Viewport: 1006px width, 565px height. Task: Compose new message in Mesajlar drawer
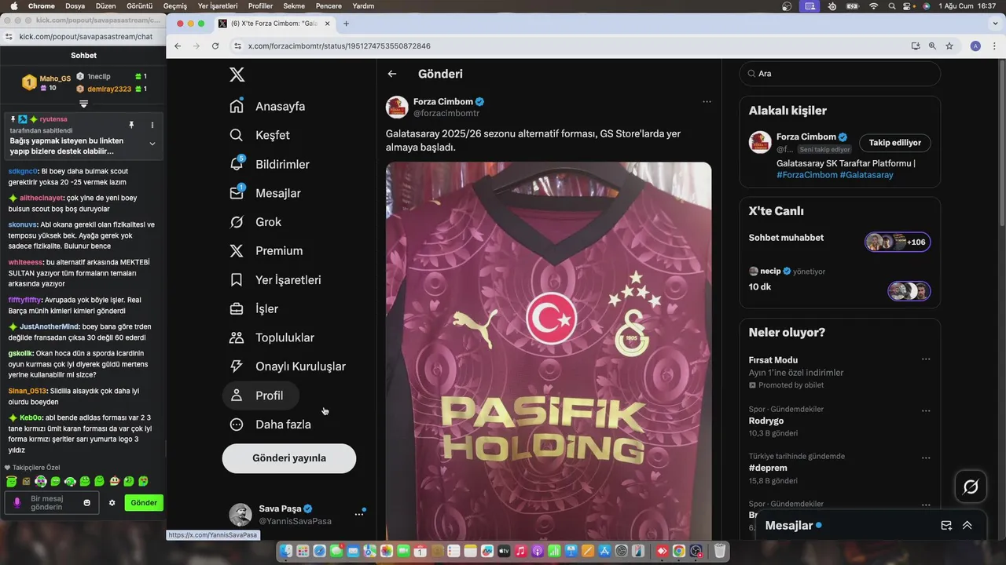click(946, 526)
